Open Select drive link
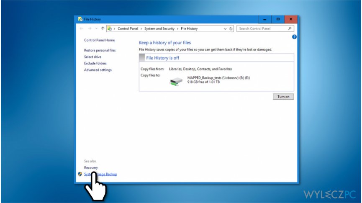Screen dimensions: 362x203 (x=92, y=57)
